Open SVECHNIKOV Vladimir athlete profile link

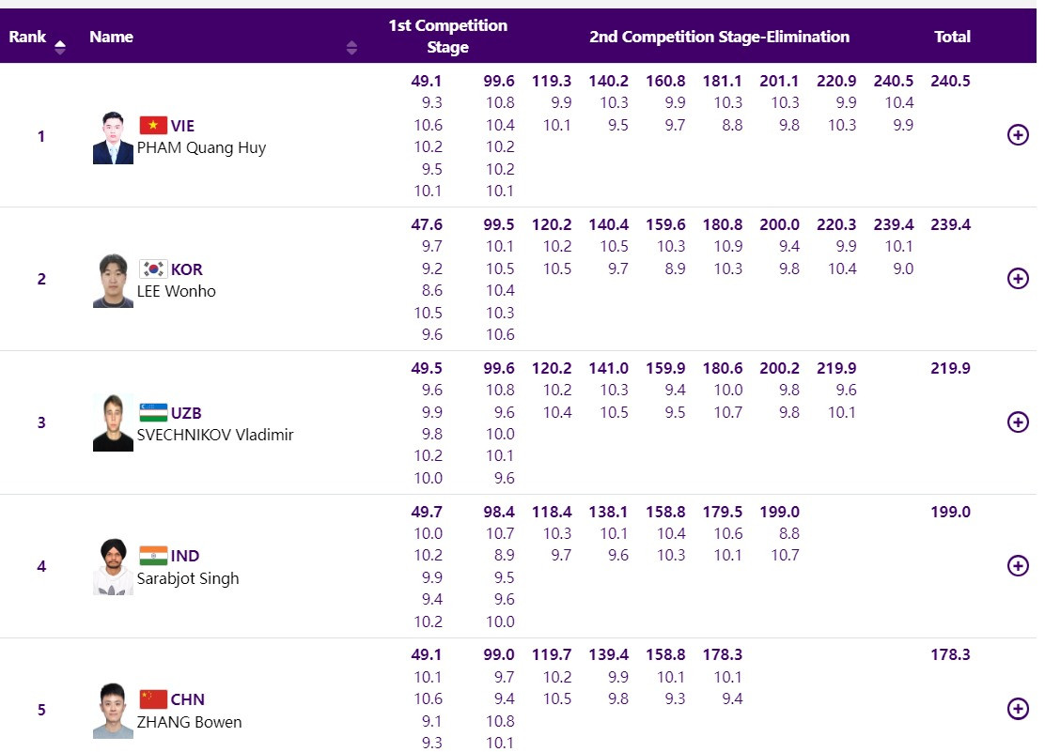[215, 435]
